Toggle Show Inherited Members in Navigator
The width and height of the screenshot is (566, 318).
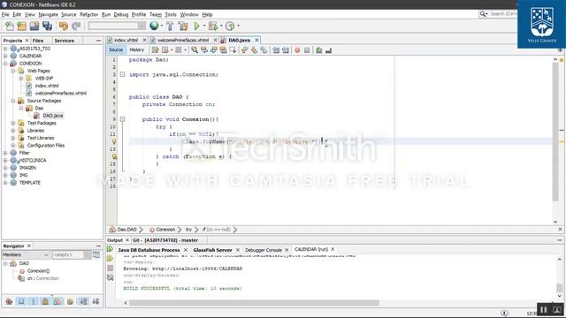pyautogui.click(x=9, y=301)
